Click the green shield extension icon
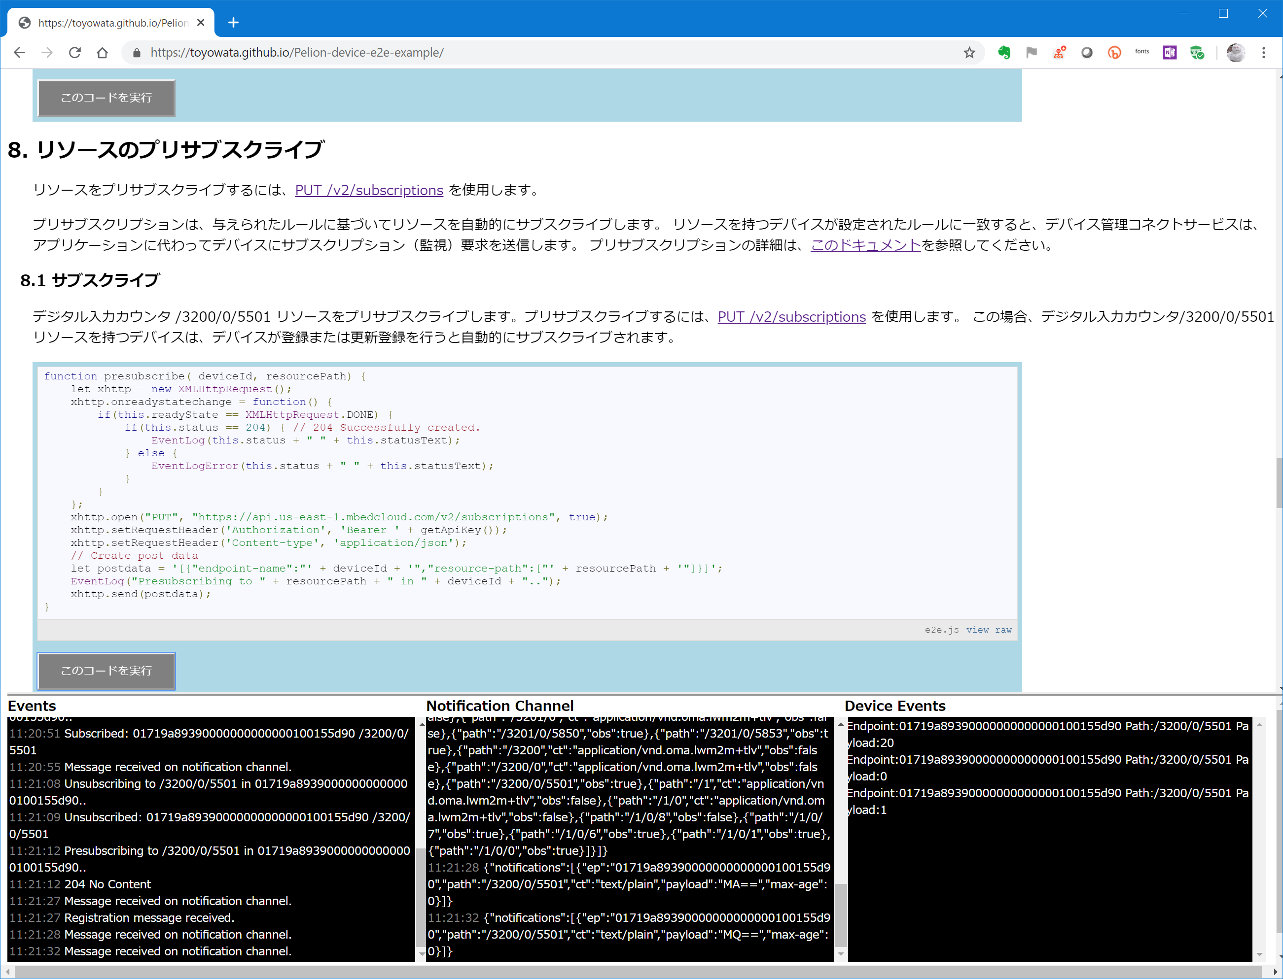The width and height of the screenshot is (1283, 979). 1197,52
